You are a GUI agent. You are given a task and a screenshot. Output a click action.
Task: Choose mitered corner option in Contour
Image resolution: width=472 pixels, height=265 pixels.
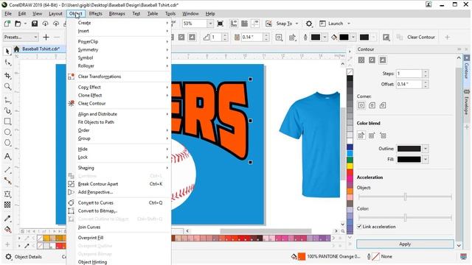(361, 105)
